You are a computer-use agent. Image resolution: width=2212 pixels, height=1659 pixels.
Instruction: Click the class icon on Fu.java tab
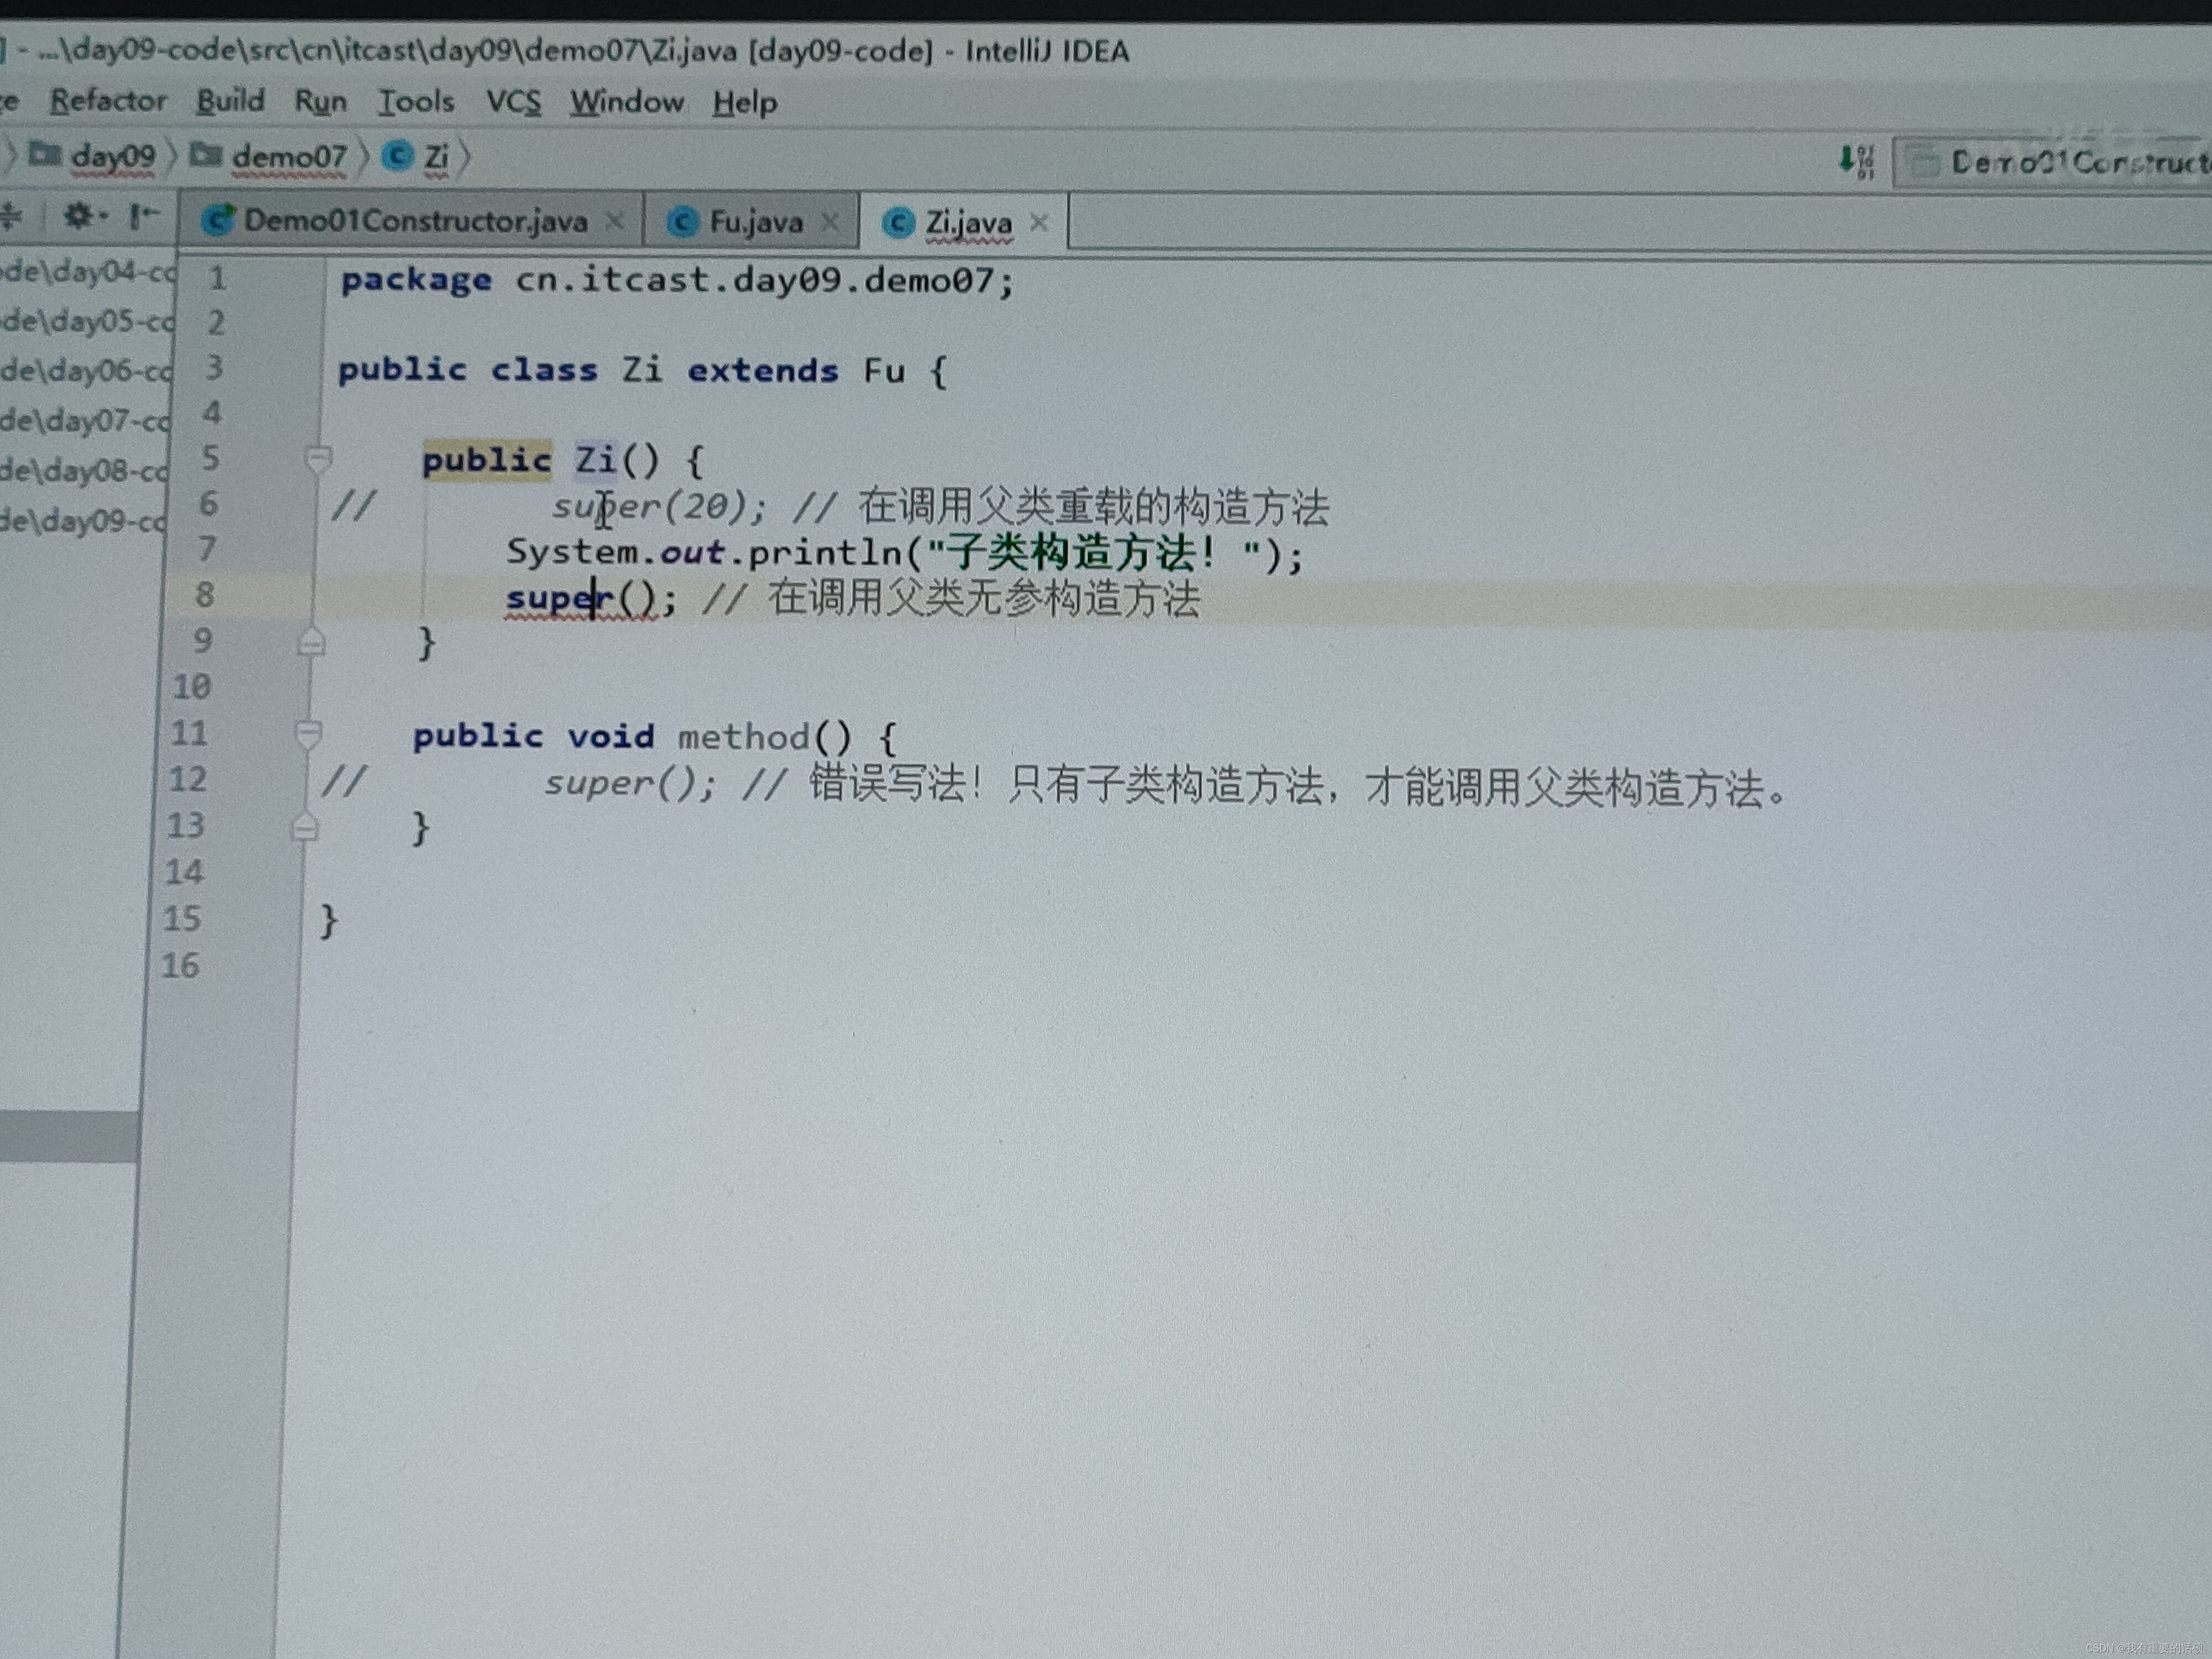tap(682, 222)
